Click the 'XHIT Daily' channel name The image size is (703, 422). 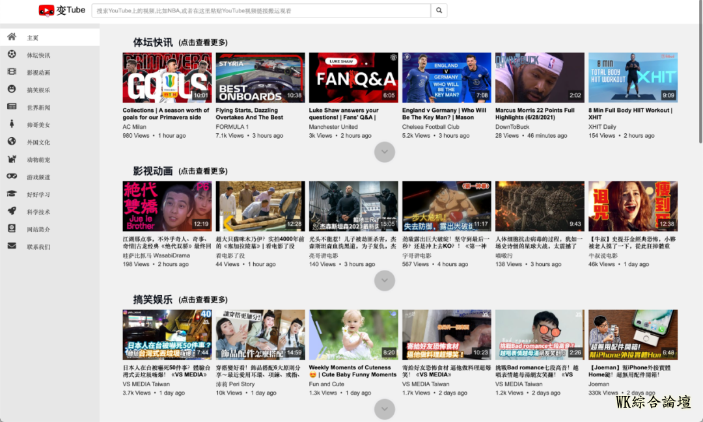(x=603, y=127)
